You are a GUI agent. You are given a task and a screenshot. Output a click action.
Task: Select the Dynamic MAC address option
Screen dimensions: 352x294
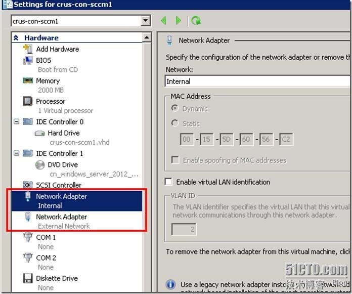tap(174, 108)
